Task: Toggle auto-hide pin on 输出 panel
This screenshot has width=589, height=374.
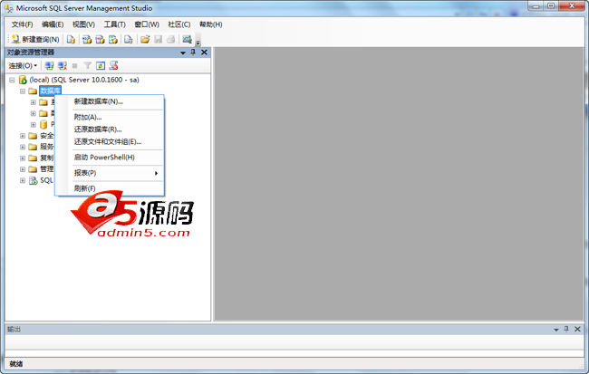Action: 566,330
